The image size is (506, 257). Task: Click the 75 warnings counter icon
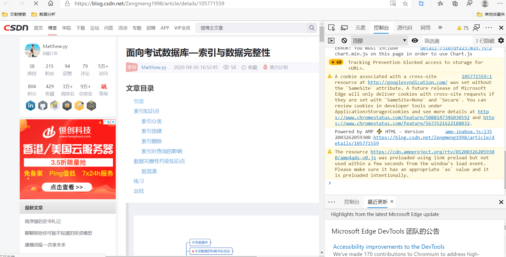coord(463,28)
